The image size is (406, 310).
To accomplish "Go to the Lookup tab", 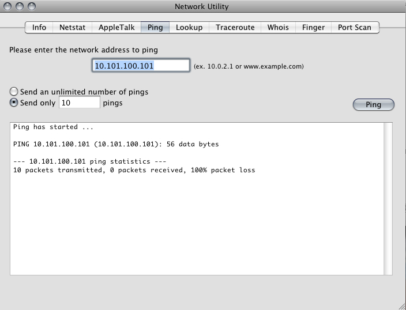I will coord(189,27).
